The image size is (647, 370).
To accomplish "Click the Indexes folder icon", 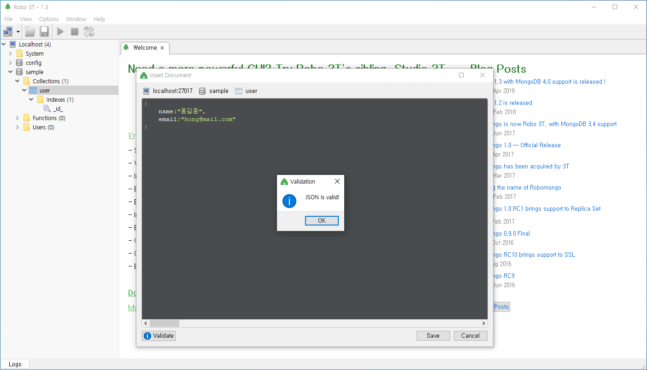I will pos(40,99).
